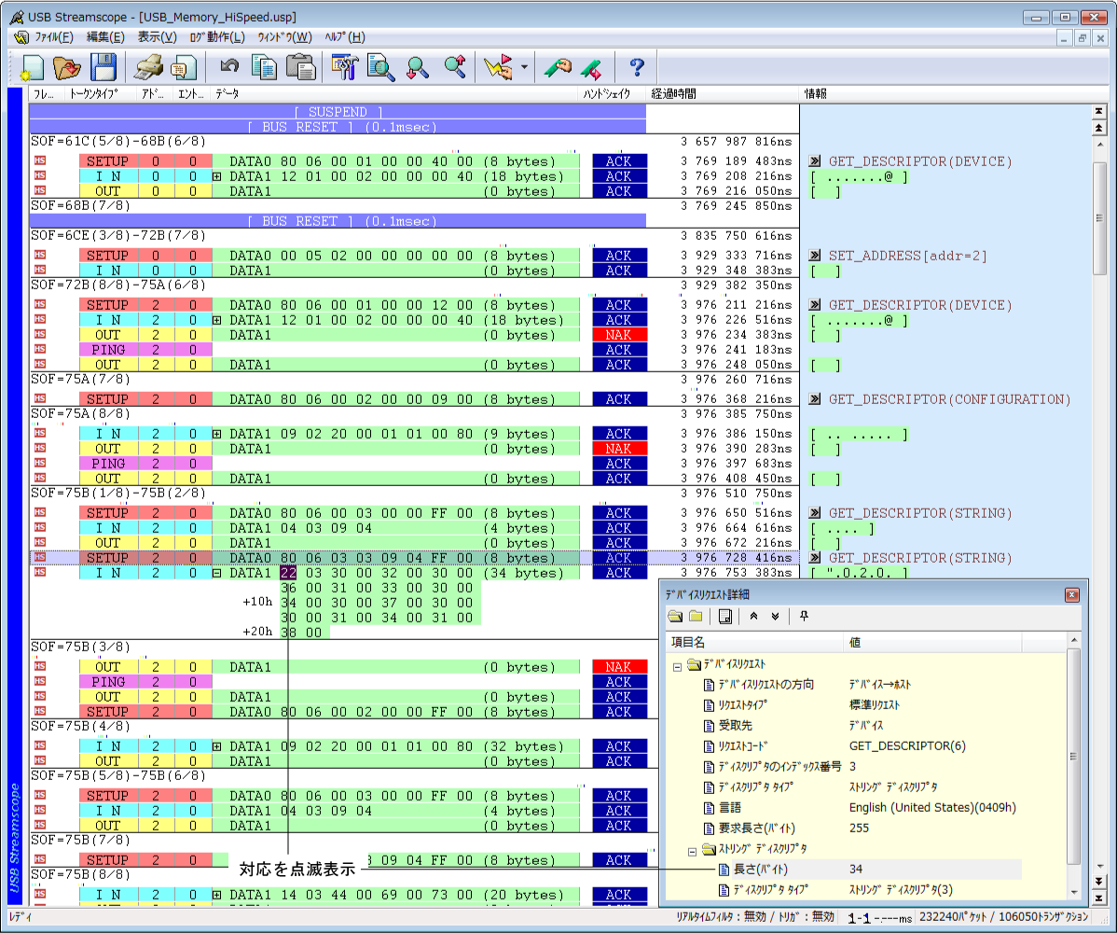The height and width of the screenshot is (933, 1117).
Task: Open settings via the hammer and wrench icon
Action: coord(345,68)
